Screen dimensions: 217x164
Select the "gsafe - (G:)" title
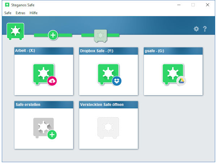pyautogui.click(x=154, y=51)
